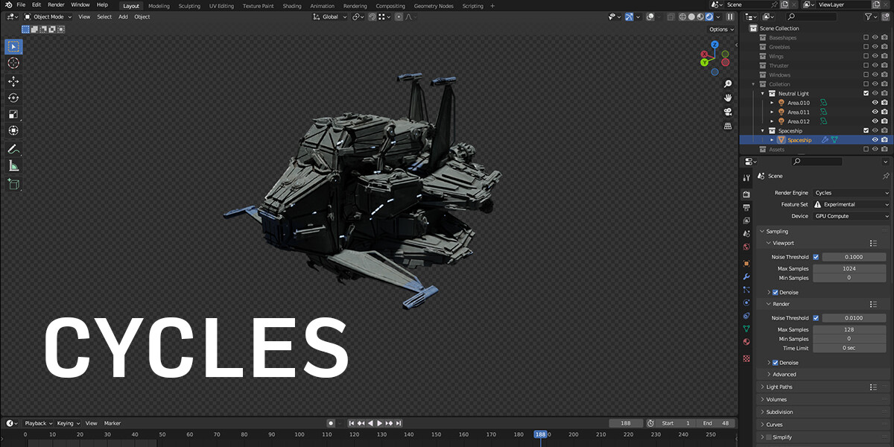This screenshot has width=894, height=447.
Task: Toggle the Denoise checkbox under Viewport
Action: pos(775,292)
